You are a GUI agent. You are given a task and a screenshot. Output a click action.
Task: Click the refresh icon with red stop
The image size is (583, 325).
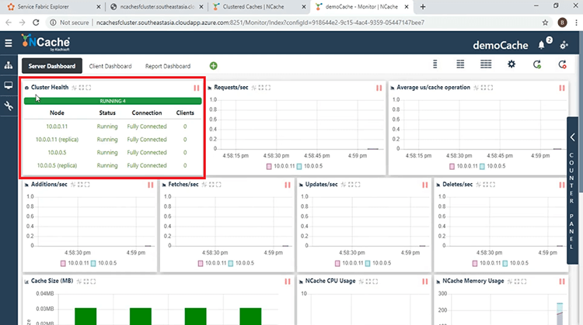(562, 64)
